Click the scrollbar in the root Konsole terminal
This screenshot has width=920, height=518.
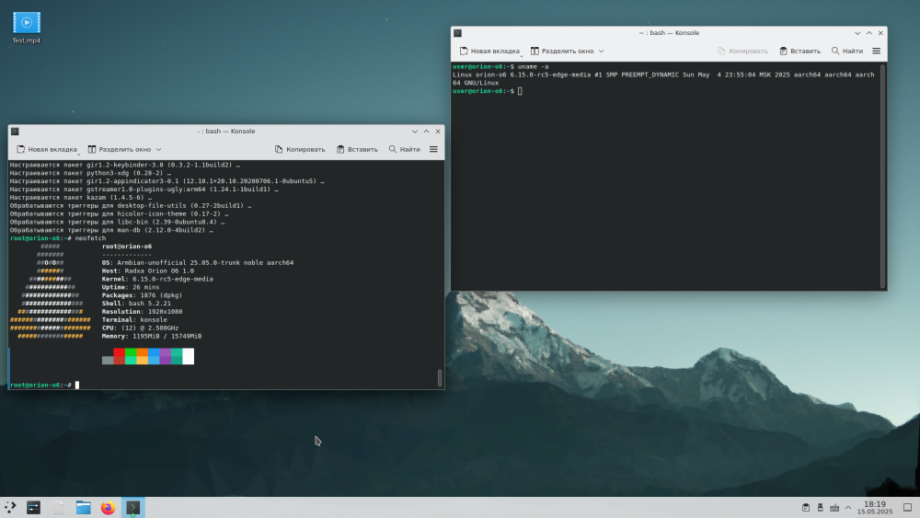pyautogui.click(x=440, y=377)
